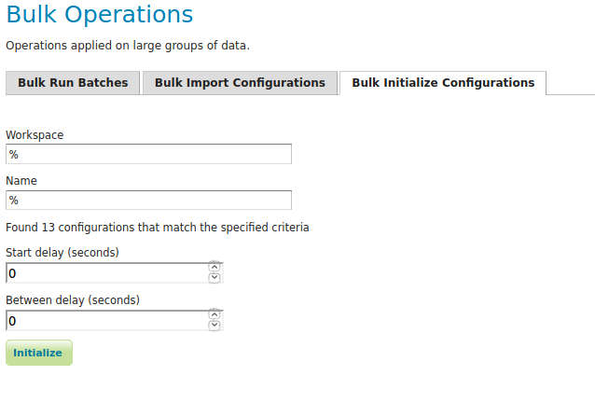This screenshot has width=595, height=417.
Task: Click the Operations applied on large groups description
Action: (128, 45)
